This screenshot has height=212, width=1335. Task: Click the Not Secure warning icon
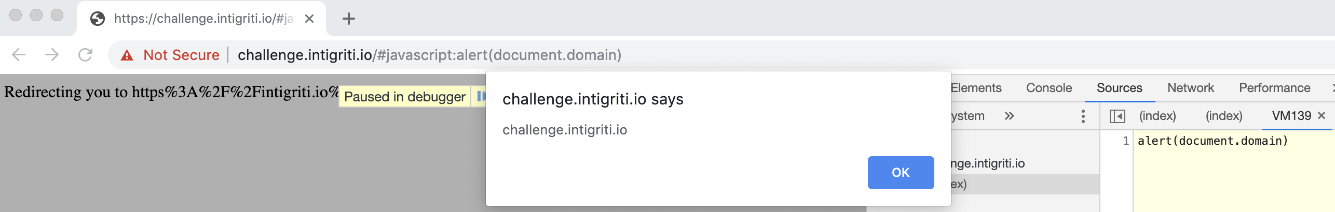127,55
